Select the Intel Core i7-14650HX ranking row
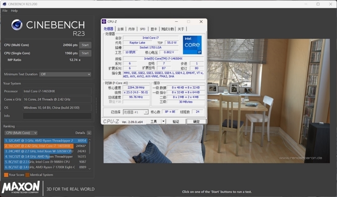The image size is (337, 197). [x=45, y=146]
